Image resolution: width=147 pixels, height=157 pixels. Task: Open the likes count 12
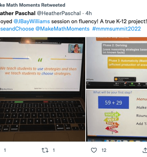[104, 150]
